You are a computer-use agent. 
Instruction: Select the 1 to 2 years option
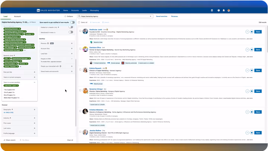(9, 90)
